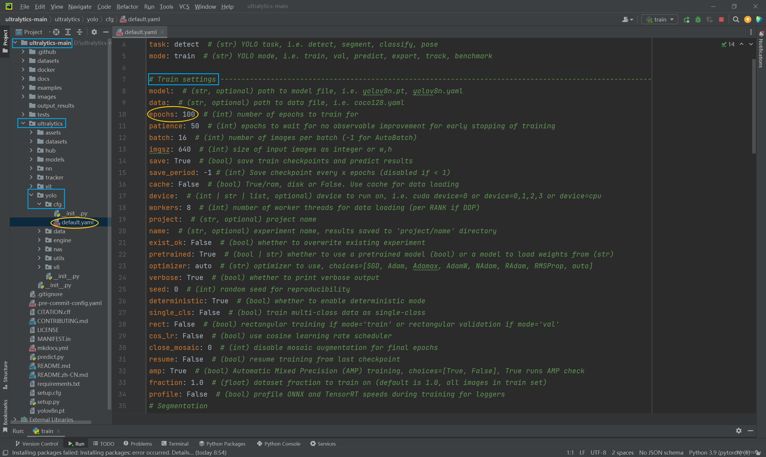Select yolov8n.pt in project tree
The width and height of the screenshot is (766, 457).
(x=51, y=411)
